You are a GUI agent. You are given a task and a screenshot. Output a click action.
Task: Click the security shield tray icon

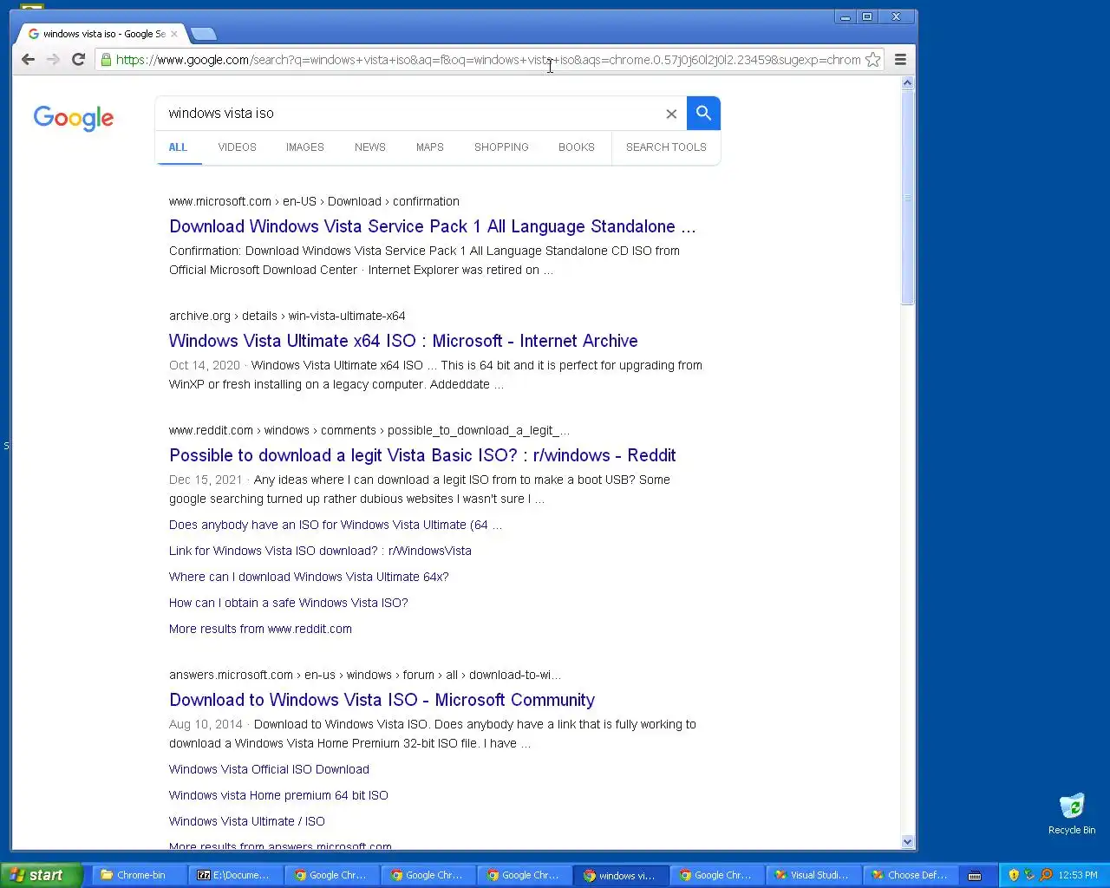(1013, 875)
